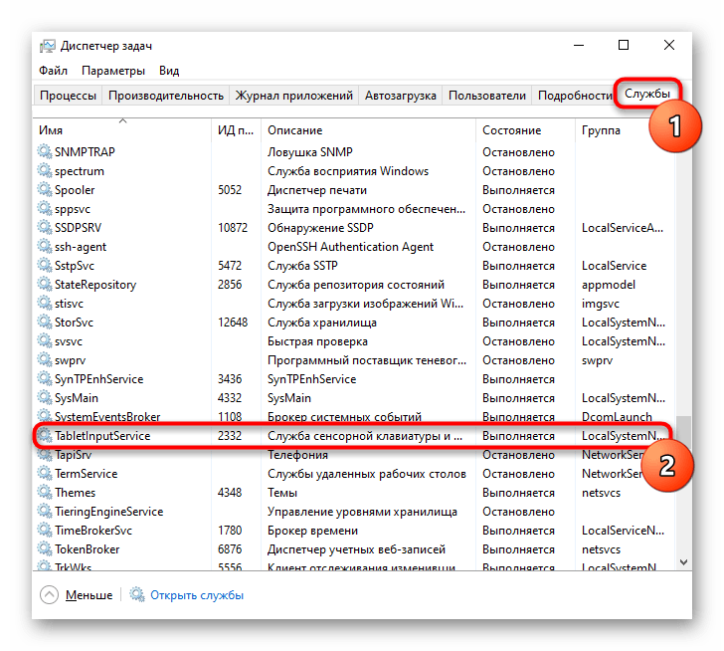Click the imgsvc group cell
This screenshot has width=724, height=651.
click(x=600, y=304)
